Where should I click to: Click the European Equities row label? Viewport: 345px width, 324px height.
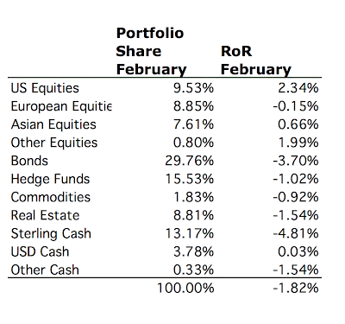[x=61, y=106]
